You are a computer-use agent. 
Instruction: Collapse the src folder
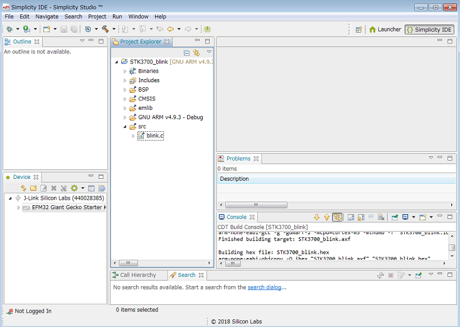pyautogui.click(x=125, y=127)
